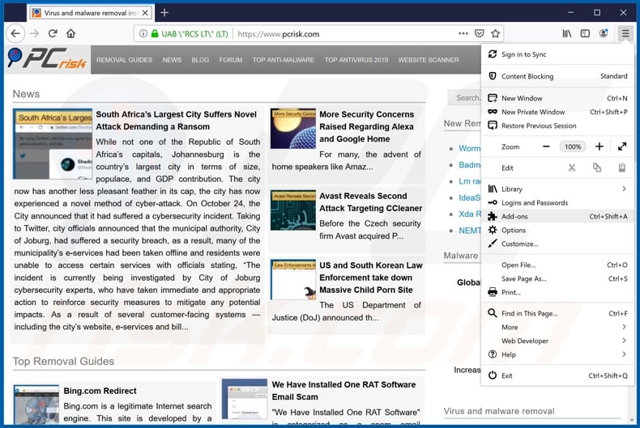
Task: Select Sign in to Sync
Action: (x=557, y=55)
